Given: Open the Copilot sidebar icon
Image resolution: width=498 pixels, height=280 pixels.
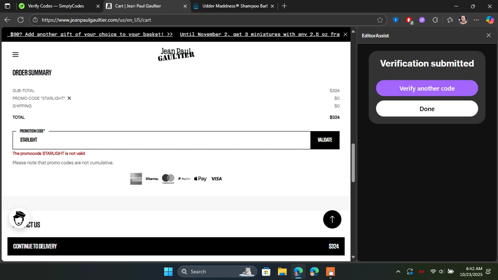Looking at the screenshot, I should 490,20.
